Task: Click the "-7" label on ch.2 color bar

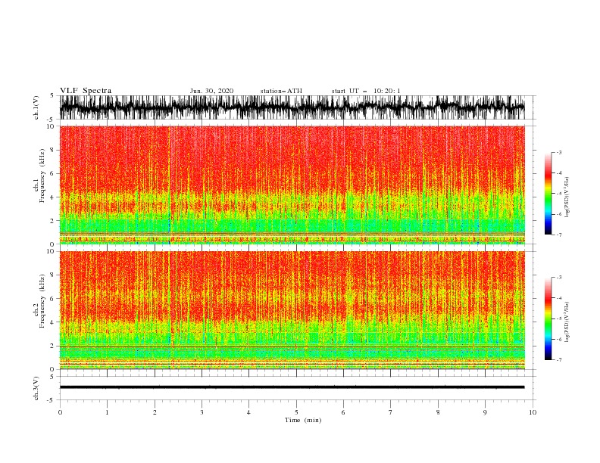Action: coord(558,359)
